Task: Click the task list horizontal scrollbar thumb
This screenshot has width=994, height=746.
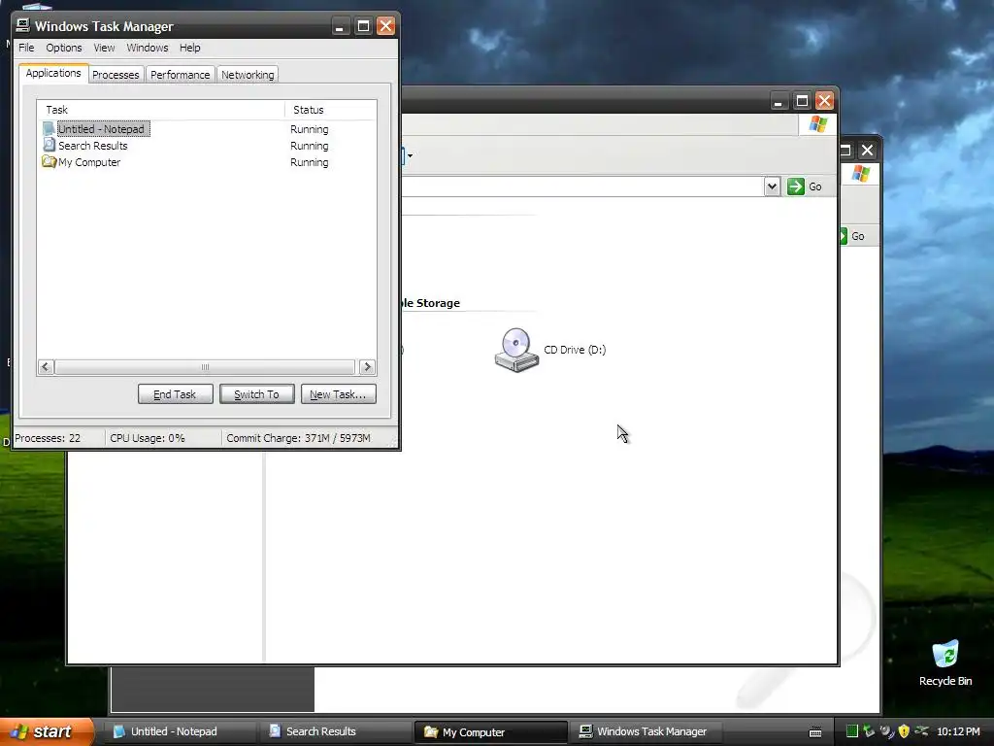Action: pyautogui.click(x=205, y=366)
